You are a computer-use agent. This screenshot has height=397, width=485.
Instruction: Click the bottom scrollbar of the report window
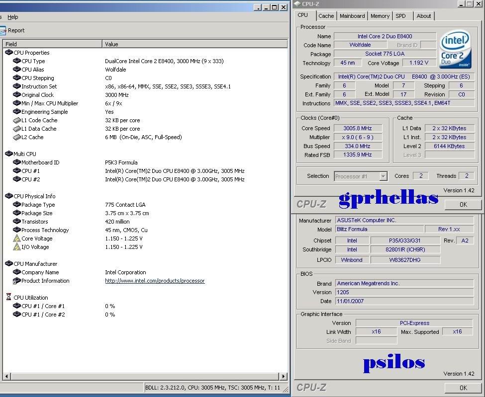[x=144, y=377]
